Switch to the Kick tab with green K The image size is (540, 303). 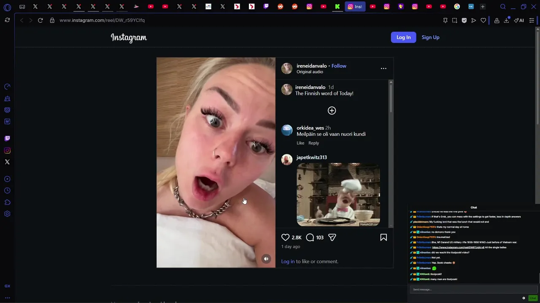[337, 7]
